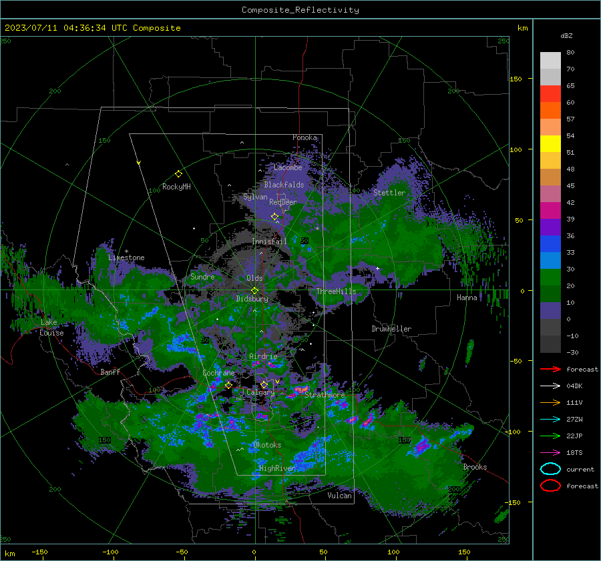Click the Sylvan city label
The image size is (601, 561).
(255, 197)
